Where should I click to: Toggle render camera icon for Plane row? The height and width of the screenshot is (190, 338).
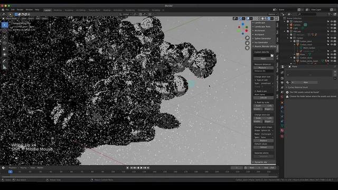335,54
